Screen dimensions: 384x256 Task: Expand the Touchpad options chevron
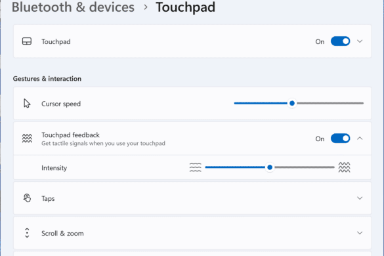click(360, 41)
